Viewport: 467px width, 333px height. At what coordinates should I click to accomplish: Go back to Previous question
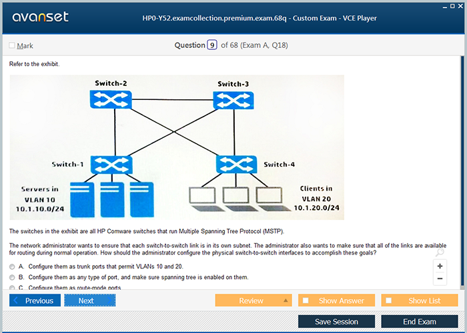pos(38,300)
